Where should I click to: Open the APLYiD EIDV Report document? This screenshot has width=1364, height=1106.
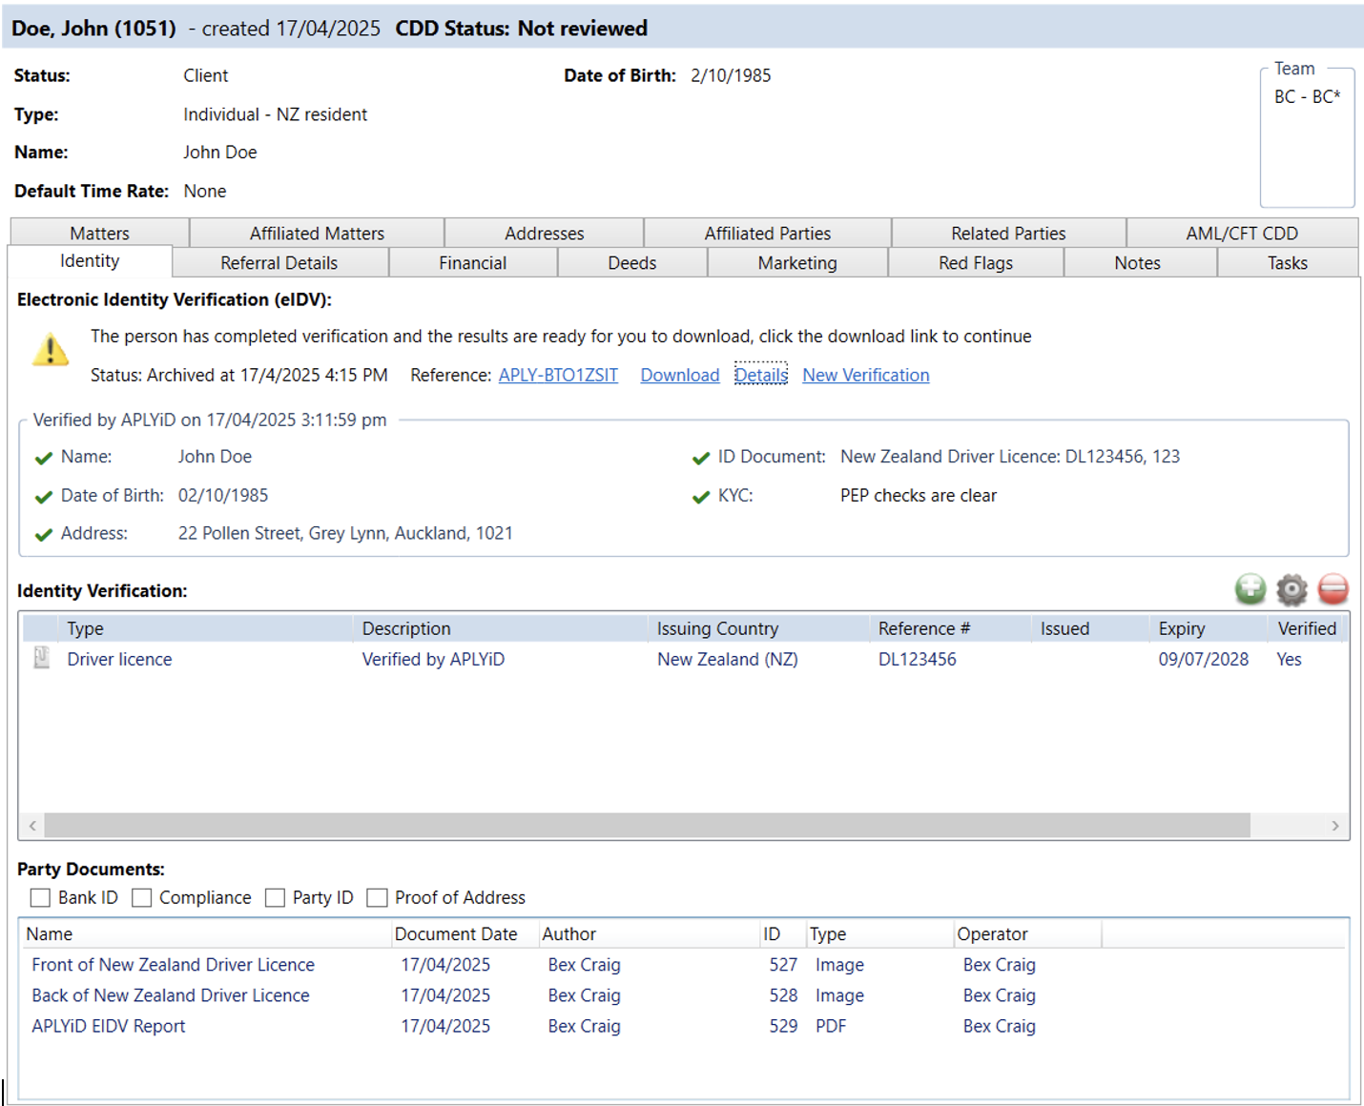108,1026
